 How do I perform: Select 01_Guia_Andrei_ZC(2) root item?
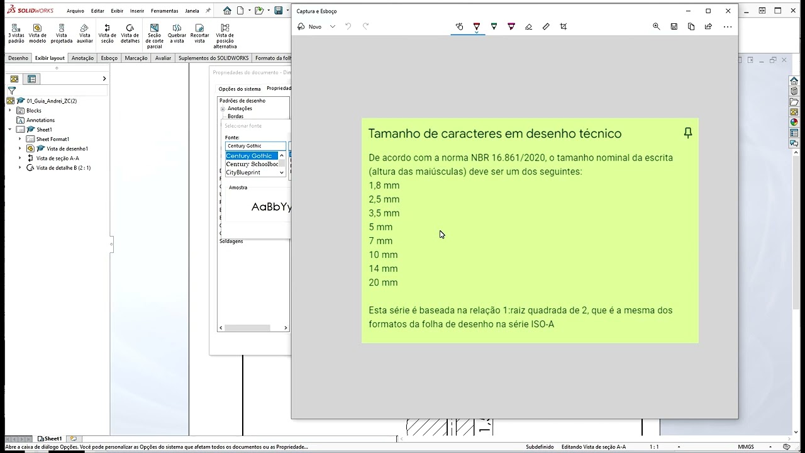click(x=52, y=101)
